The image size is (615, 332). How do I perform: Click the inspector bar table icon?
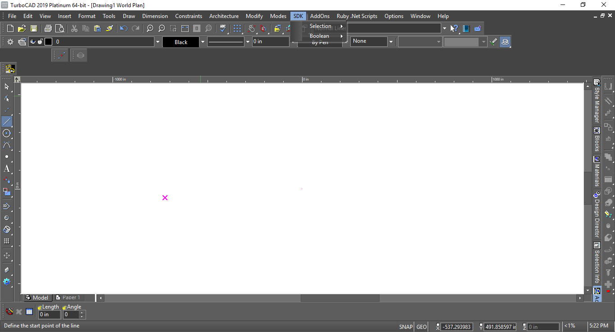tap(29, 311)
